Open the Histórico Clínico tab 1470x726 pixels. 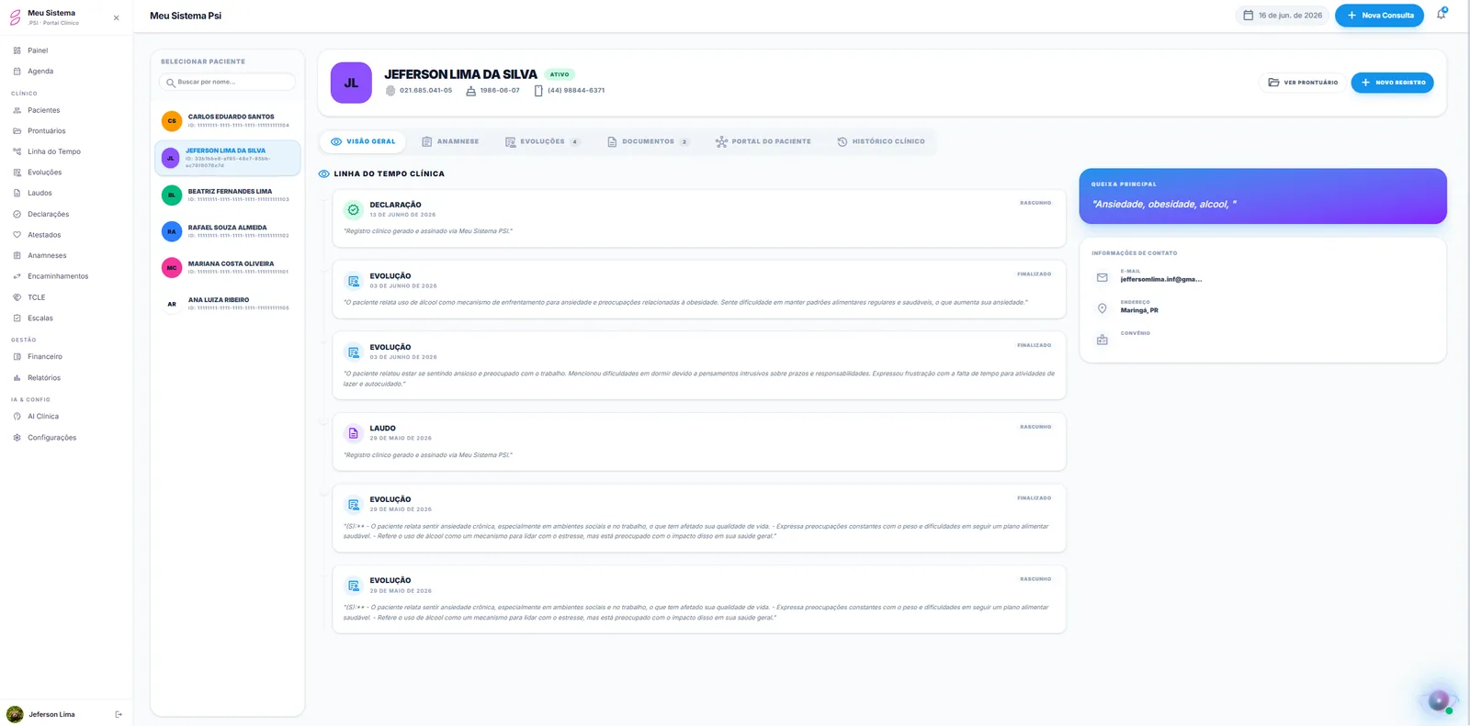click(x=881, y=141)
